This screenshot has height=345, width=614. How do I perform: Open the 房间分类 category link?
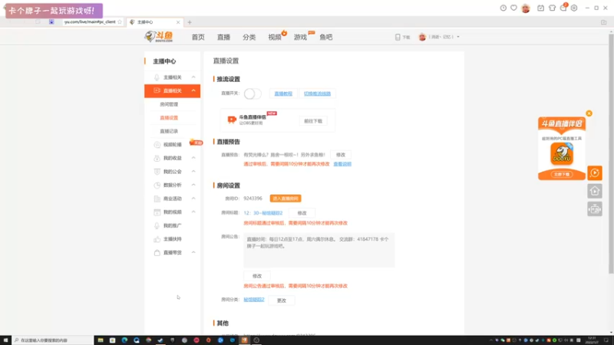pyautogui.click(x=254, y=300)
